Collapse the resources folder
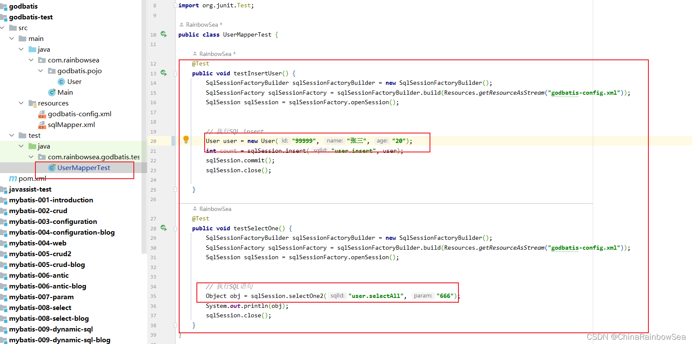The image size is (692, 344). (21, 103)
